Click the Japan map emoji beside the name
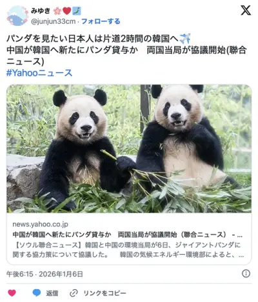Image resolution: width=258 pixels, height=302 pixels. pos(77,11)
